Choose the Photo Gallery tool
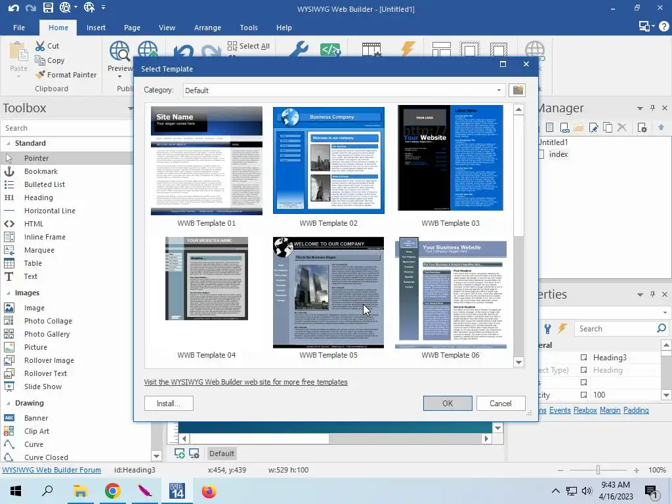The image size is (672, 504). click(x=47, y=334)
